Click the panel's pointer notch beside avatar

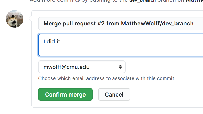(x=30, y=19)
